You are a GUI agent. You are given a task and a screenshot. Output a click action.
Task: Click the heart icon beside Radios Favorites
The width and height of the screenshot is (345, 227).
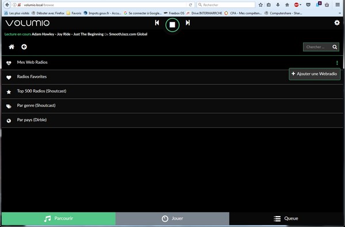click(x=9, y=78)
